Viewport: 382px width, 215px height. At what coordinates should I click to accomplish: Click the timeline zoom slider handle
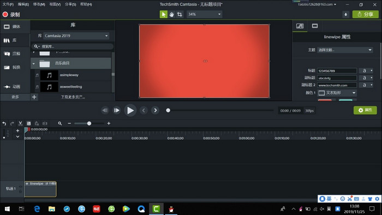(x=89, y=123)
